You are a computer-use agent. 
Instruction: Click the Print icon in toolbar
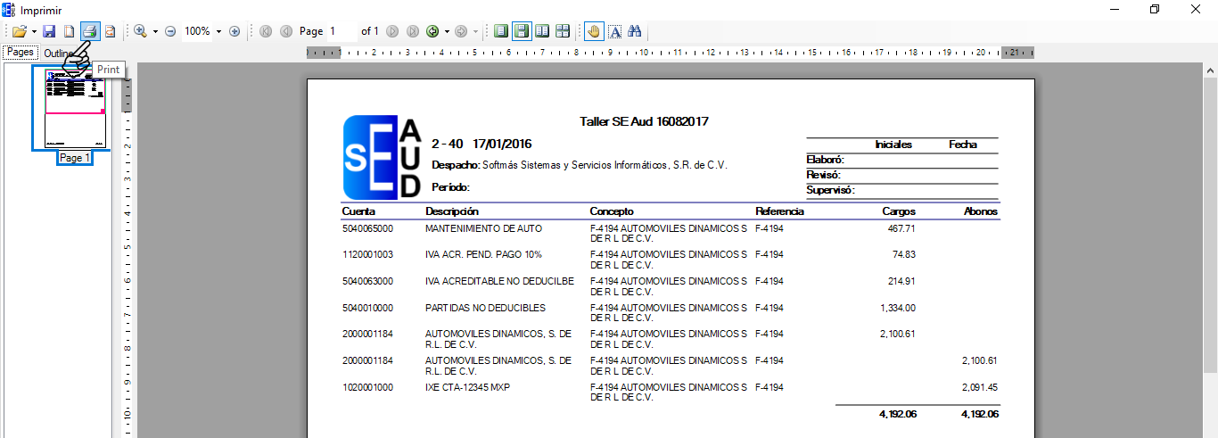tap(89, 31)
